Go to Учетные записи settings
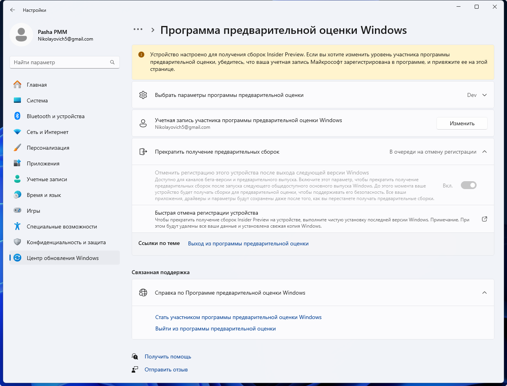Viewport: 507px width, 386px height. coord(47,179)
